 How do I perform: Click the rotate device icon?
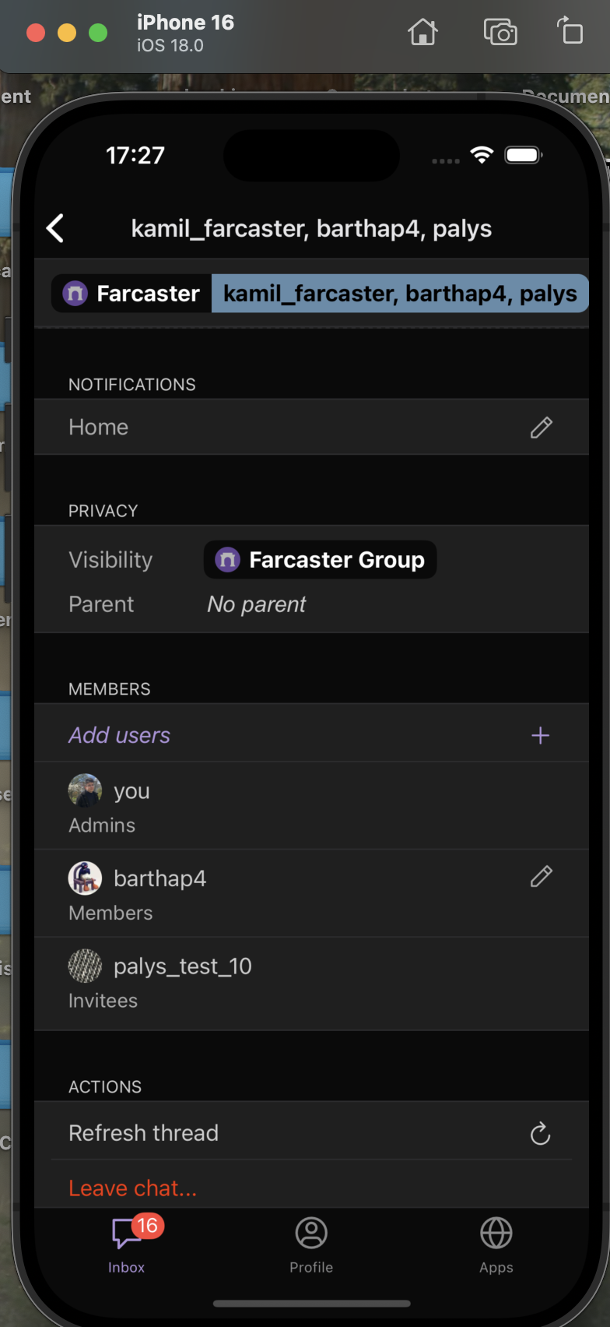click(570, 32)
